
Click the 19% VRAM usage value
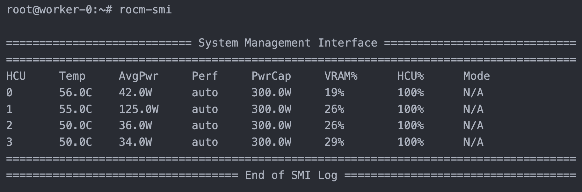(x=334, y=92)
